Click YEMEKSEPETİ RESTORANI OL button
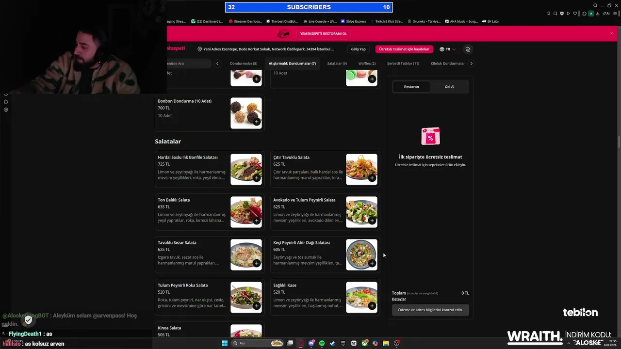This screenshot has width=621, height=349. click(324, 33)
